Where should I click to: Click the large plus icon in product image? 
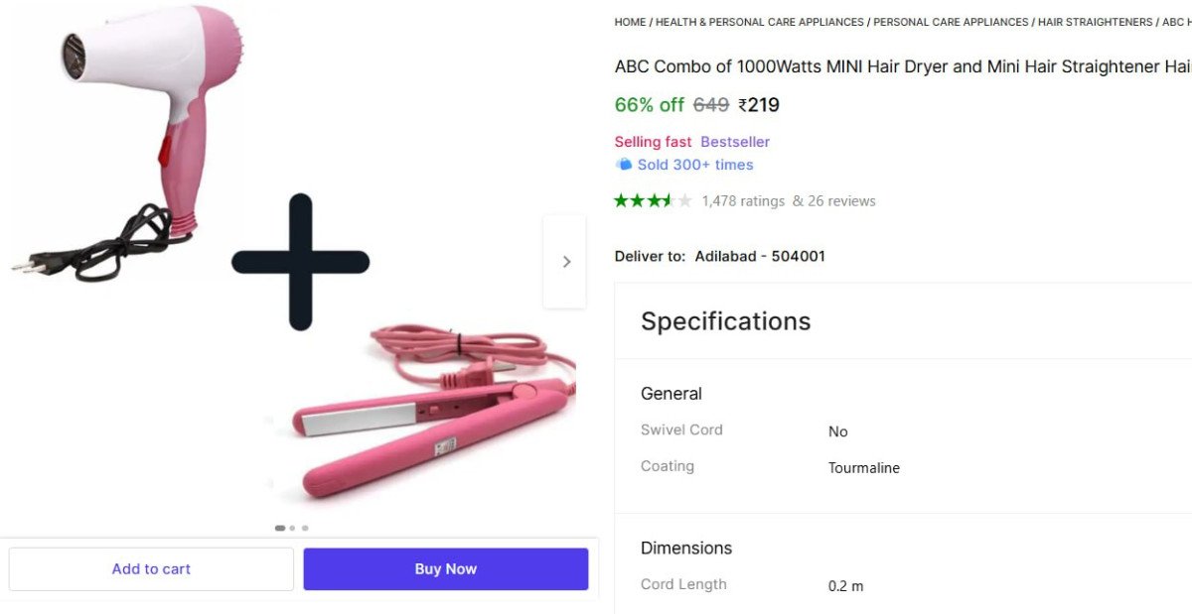300,262
